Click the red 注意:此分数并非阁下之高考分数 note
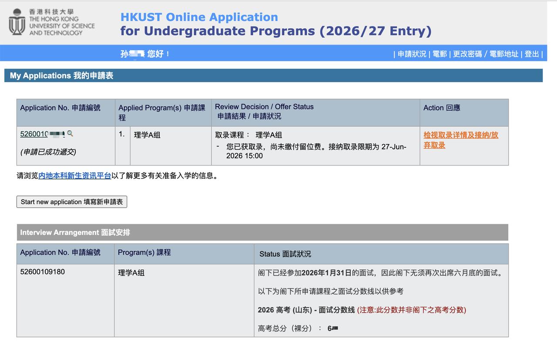This screenshot has height=364, width=557. [412, 310]
